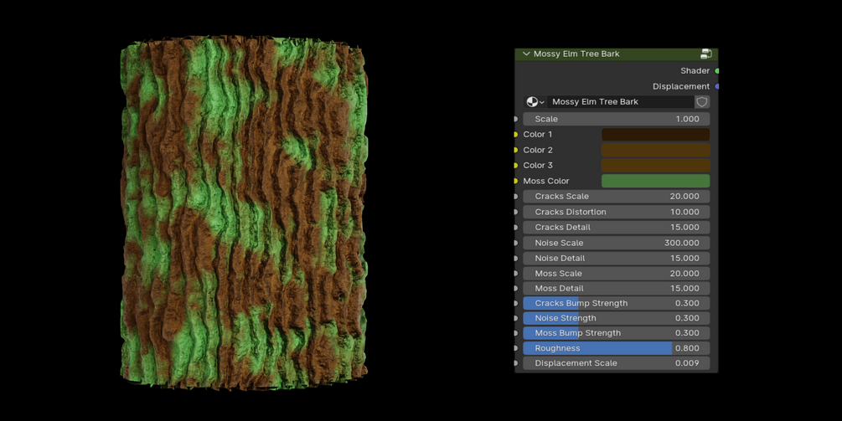
Task: Click the Displacement output label
Action: tap(681, 86)
